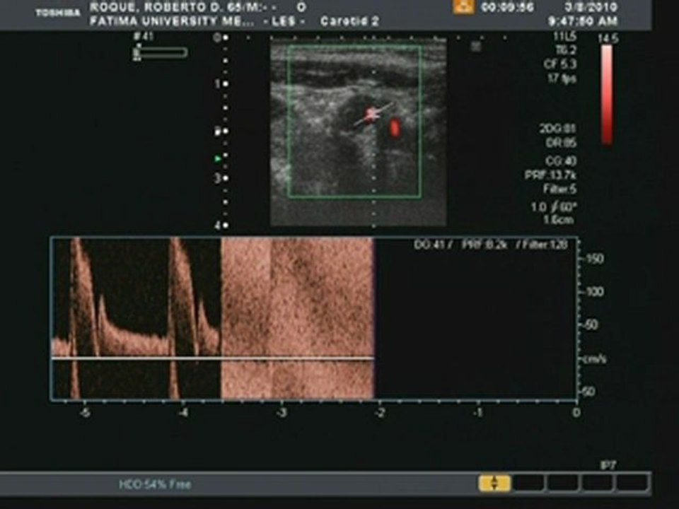Click the 2DG:81 gain value
This screenshot has width=679, height=509.
click(558, 129)
